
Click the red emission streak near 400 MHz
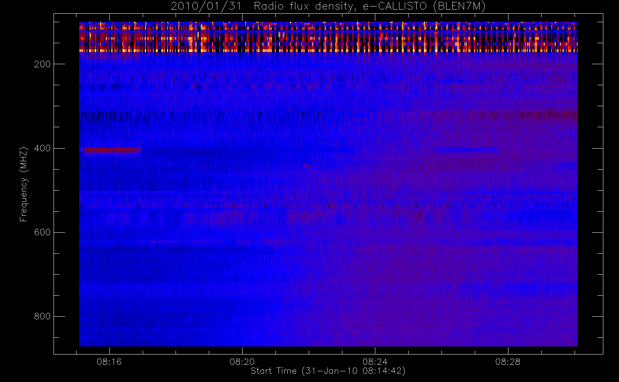(x=112, y=150)
